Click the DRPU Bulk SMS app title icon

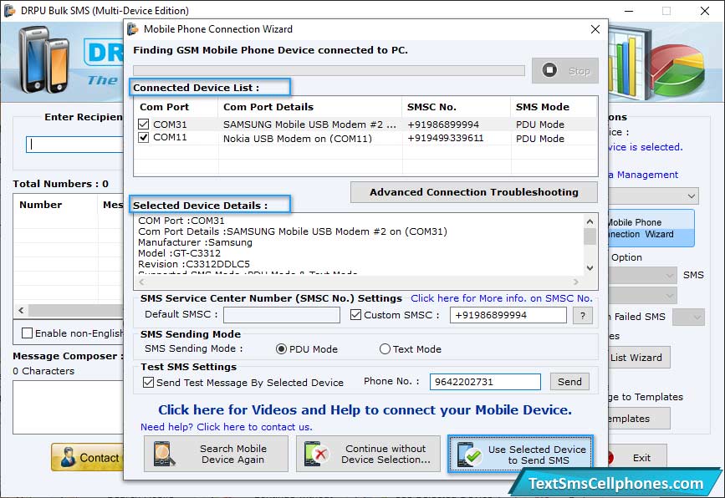pos(10,10)
